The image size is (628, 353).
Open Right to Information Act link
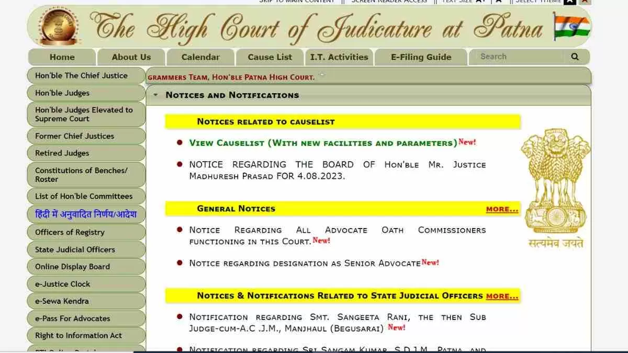click(86, 336)
